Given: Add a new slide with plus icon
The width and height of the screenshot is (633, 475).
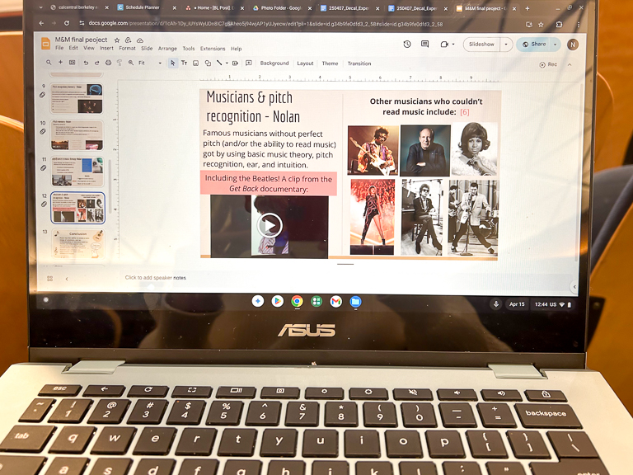Looking at the screenshot, I should (60, 62).
